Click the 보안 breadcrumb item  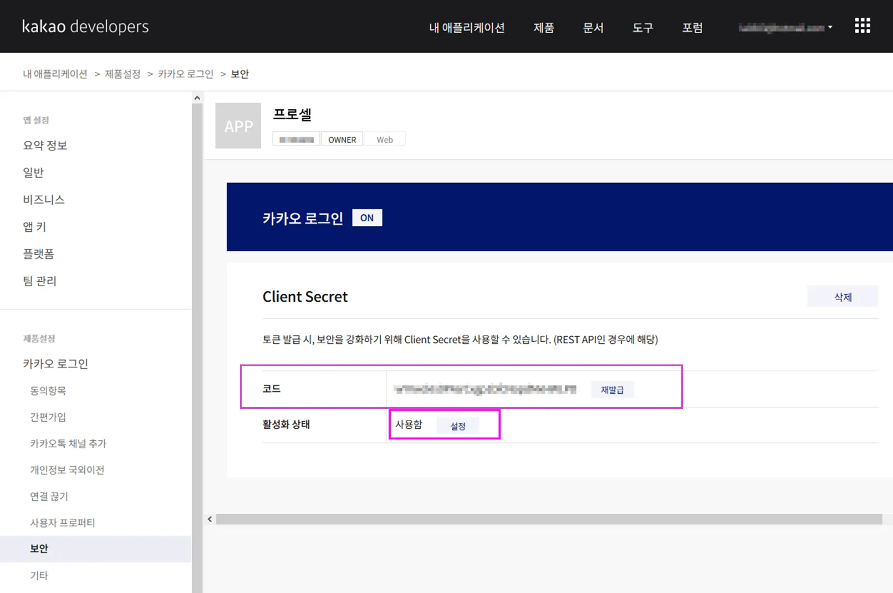click(x=239, y=74)
